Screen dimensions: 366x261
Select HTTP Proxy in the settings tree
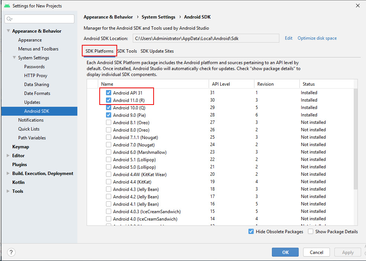(x=36, y=76)
